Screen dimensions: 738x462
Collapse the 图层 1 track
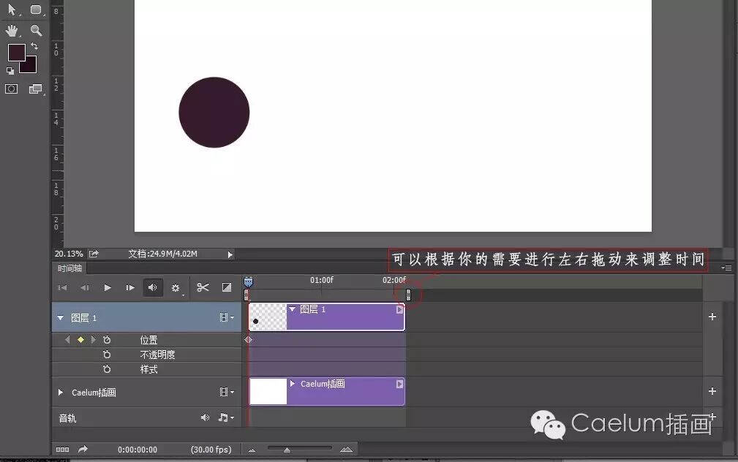click(60, 317)
